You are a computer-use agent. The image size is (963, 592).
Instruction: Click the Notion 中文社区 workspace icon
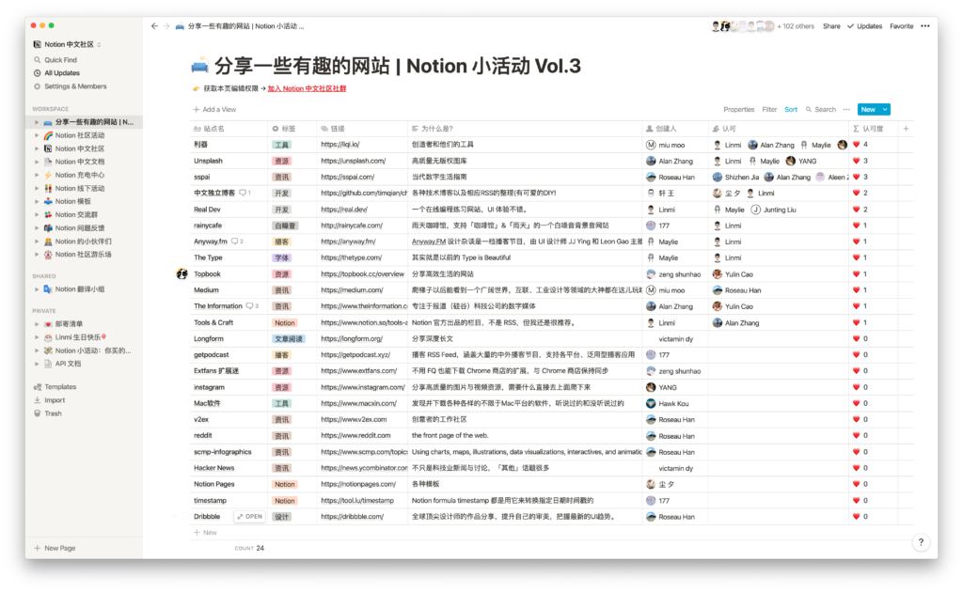click(x=38, y=44)
